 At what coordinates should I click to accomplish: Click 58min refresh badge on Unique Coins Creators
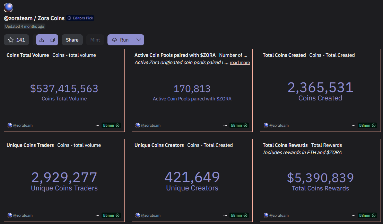pos(239,215)
